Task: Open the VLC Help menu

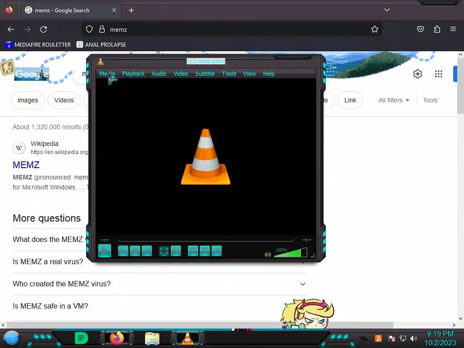Action: point(269,74)
